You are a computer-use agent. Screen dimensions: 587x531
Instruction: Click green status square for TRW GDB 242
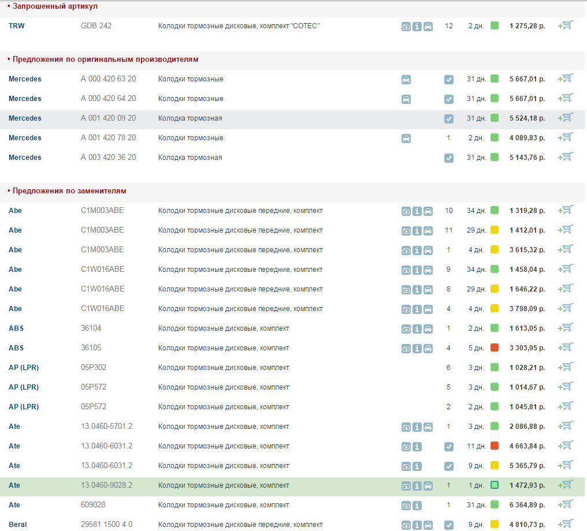495,25
